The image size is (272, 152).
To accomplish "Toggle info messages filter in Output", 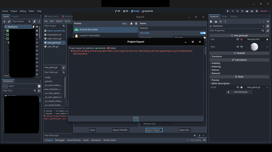I will [202, 135].
